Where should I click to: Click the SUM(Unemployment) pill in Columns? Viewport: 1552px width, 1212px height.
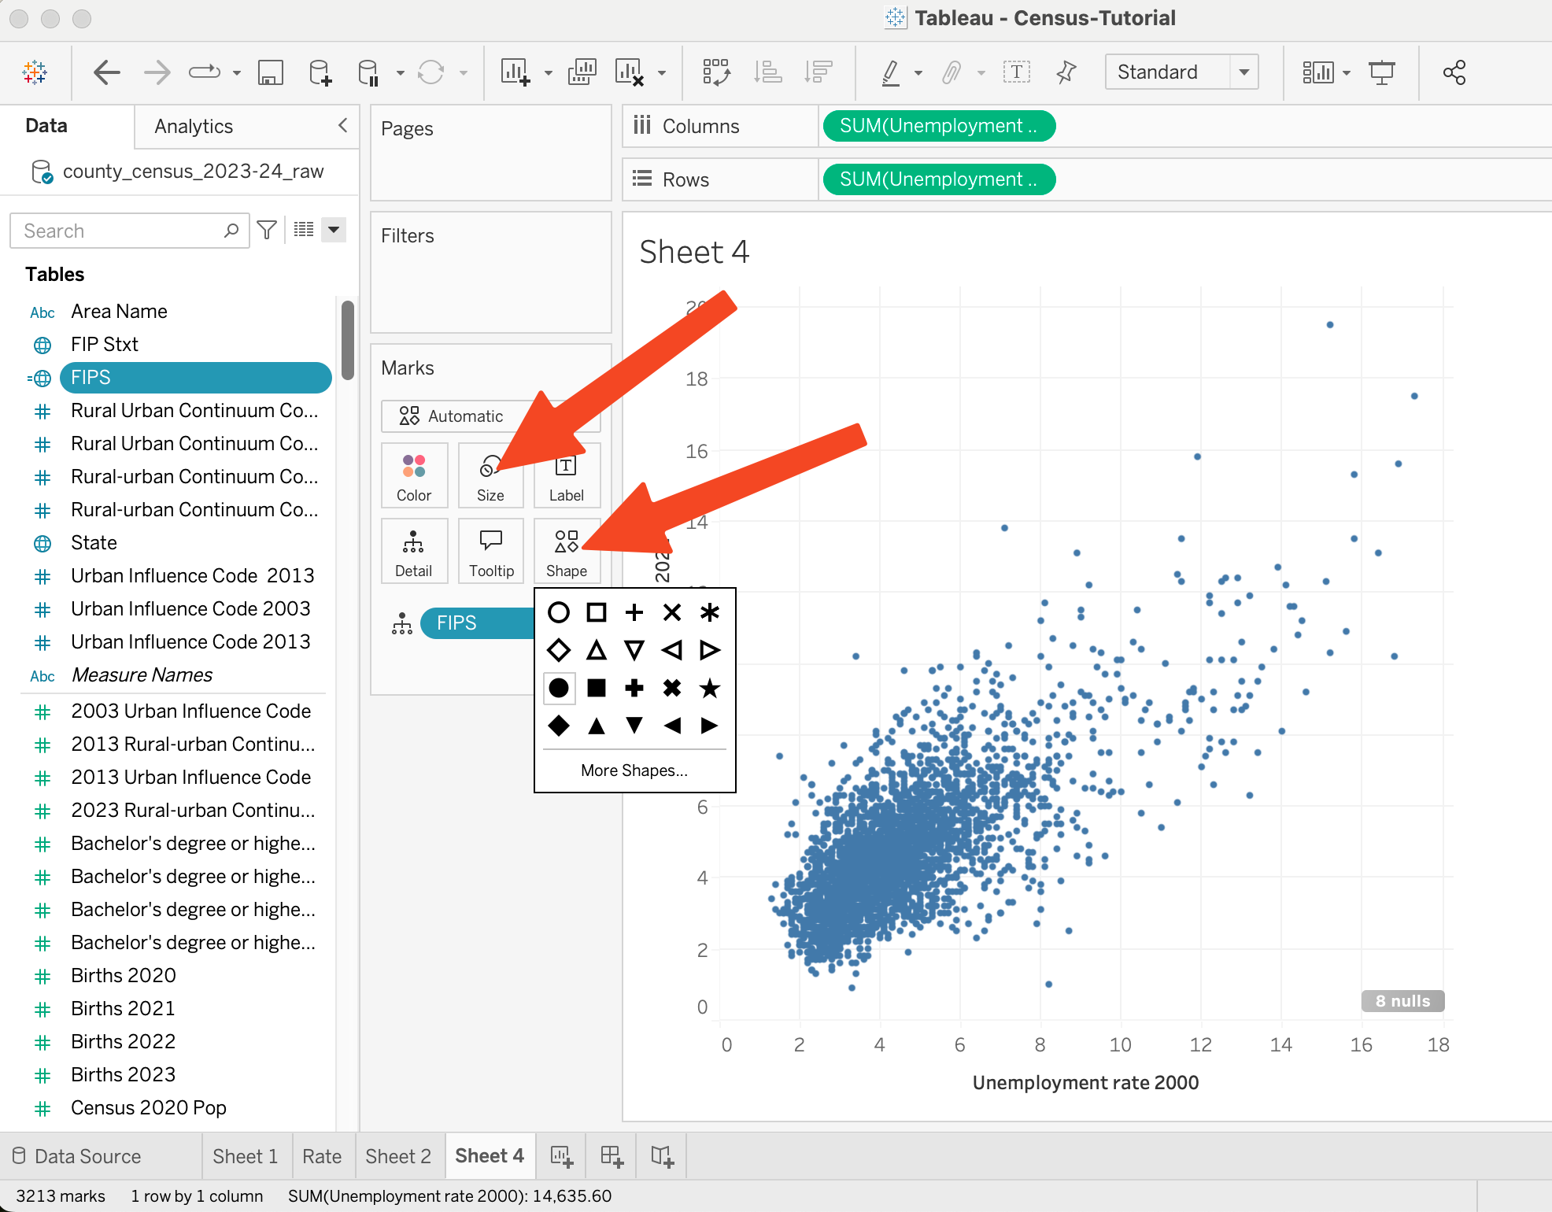[x=938, y=126]
